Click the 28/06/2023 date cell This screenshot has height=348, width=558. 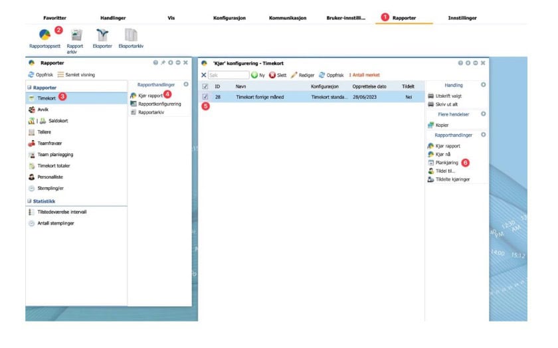pyautogui.click(x=365, y=97)
